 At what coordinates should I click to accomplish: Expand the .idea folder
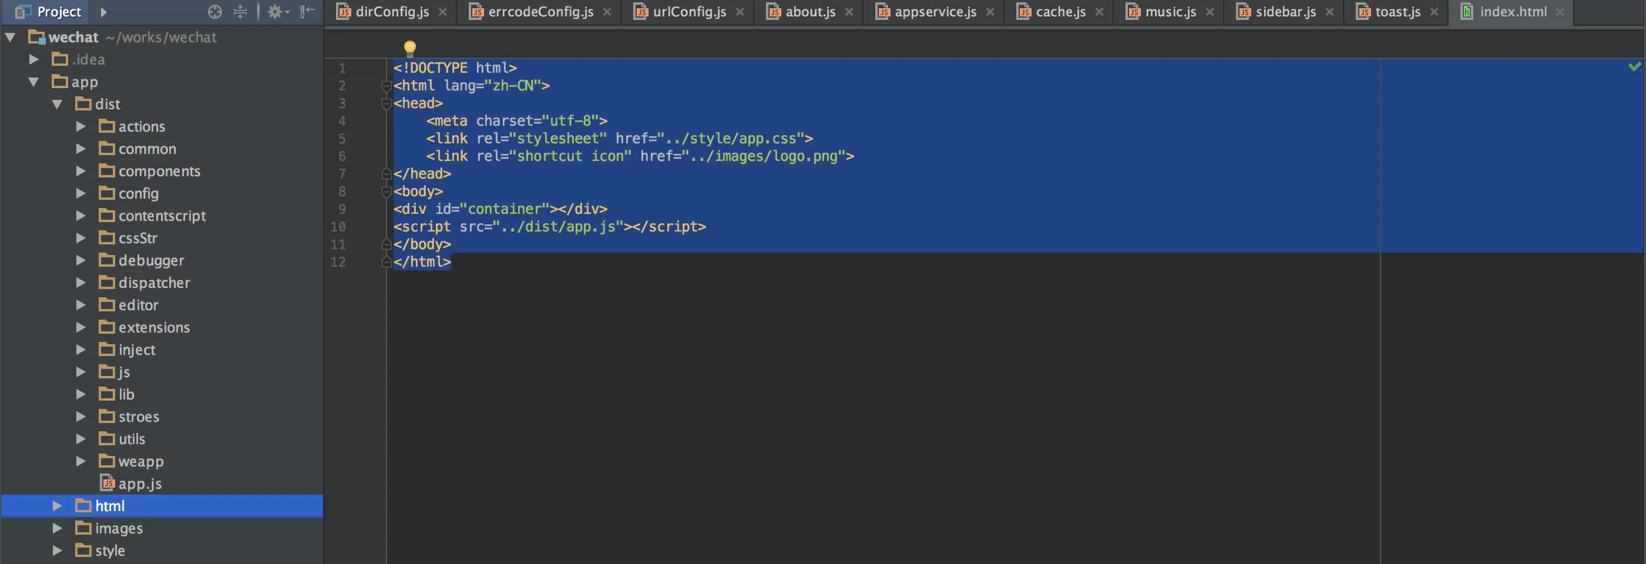[x=34, y=59]
